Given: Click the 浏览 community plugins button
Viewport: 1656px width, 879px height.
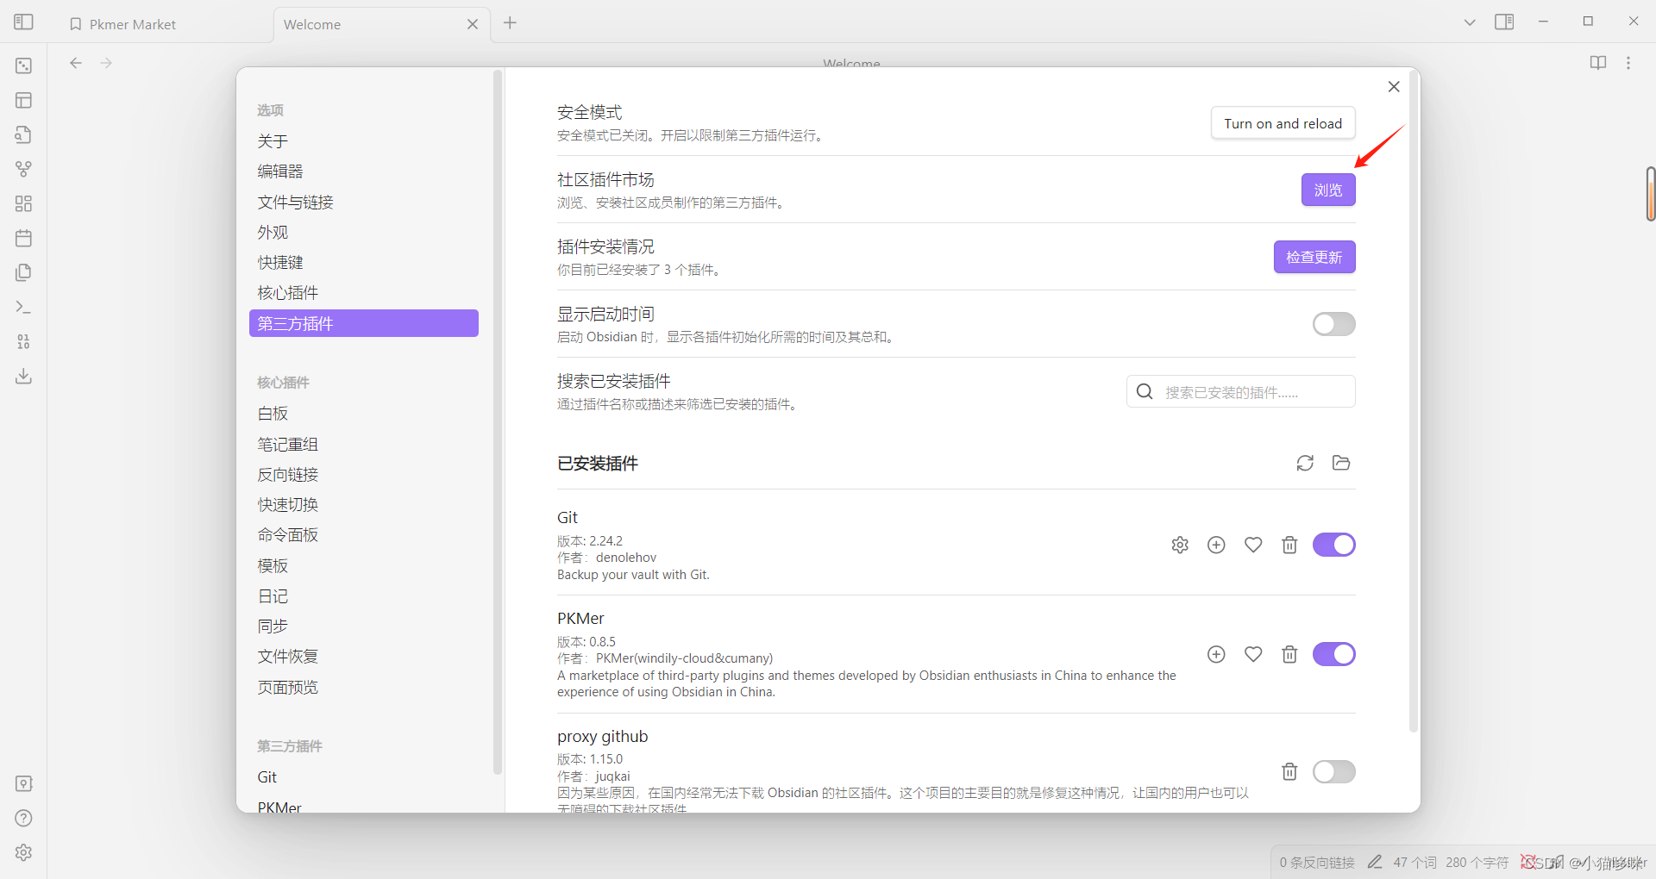Looking at the screenshot, I should pyautogui.click(x=1328, y=190).
